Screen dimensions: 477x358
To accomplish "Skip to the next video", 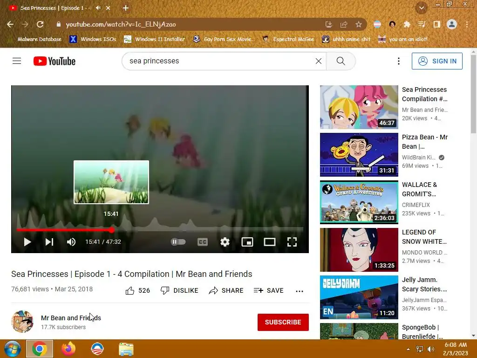I will 49,242.
